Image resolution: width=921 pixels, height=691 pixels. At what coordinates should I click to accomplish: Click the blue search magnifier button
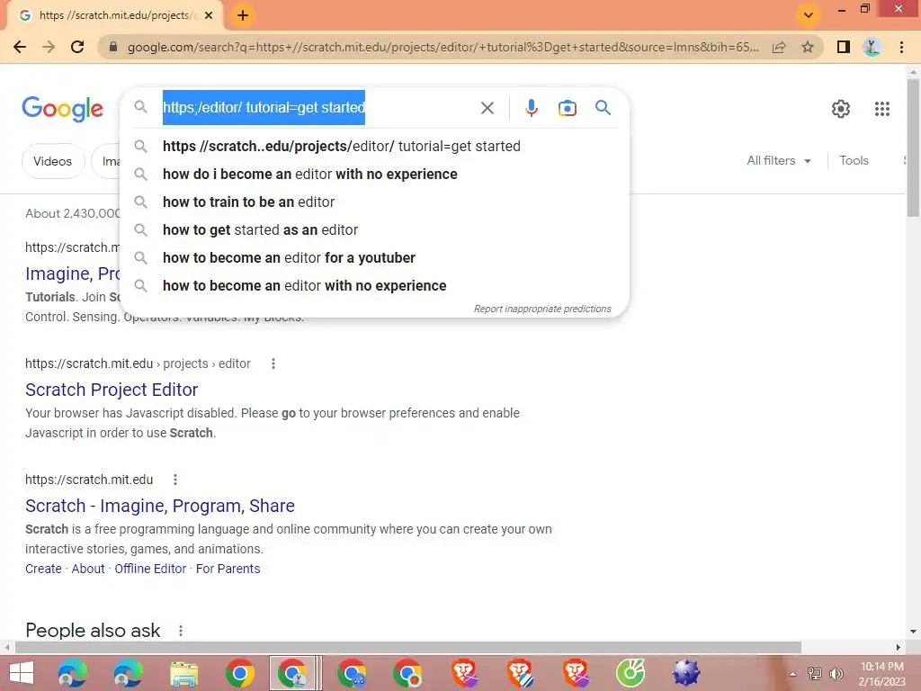click(603, 108)
